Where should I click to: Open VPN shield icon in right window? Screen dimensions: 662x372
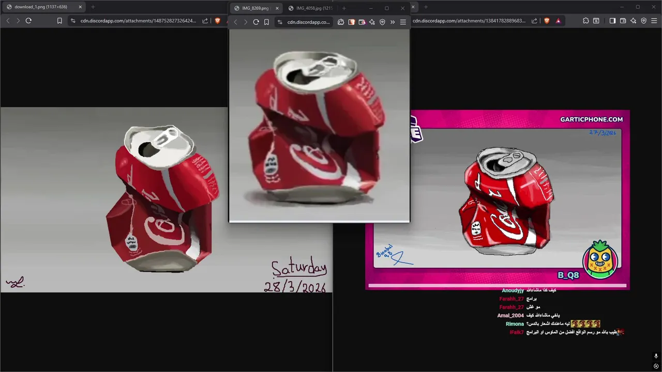(643, 21)
